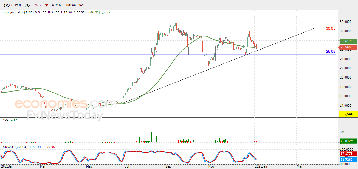Select the SlowSTO(3,14,3) indicator label

point(15,147)
